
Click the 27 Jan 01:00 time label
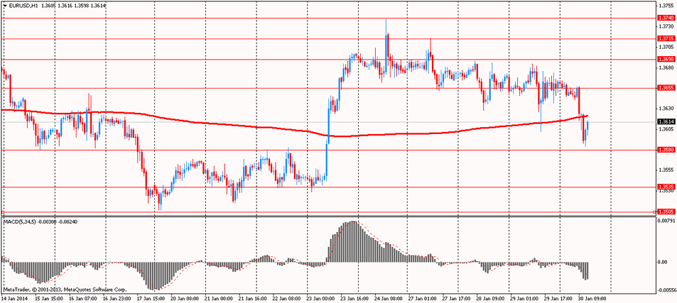click(x=421, y=298)
